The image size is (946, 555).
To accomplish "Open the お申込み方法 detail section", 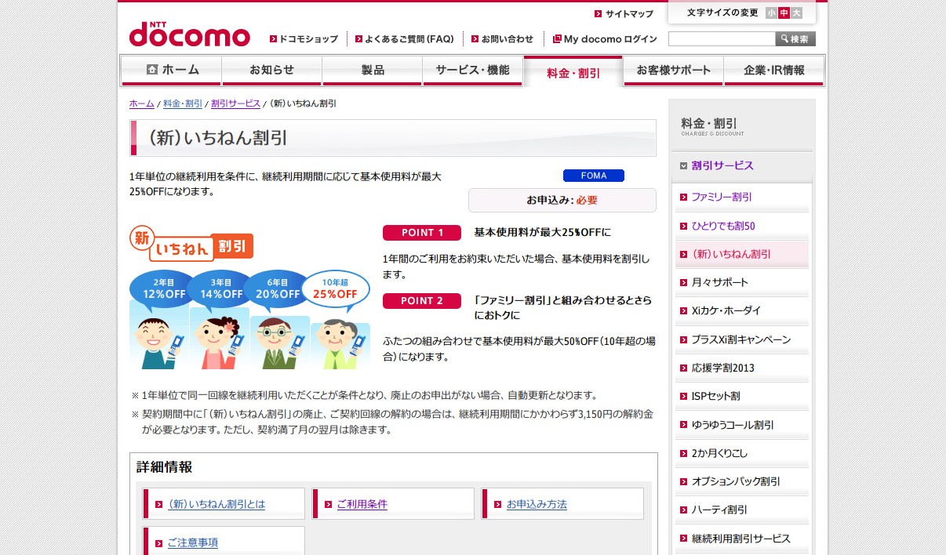I will [537, 504].
